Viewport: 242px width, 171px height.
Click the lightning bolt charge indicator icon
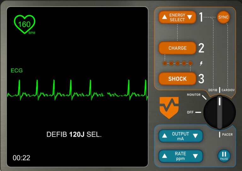201,63
